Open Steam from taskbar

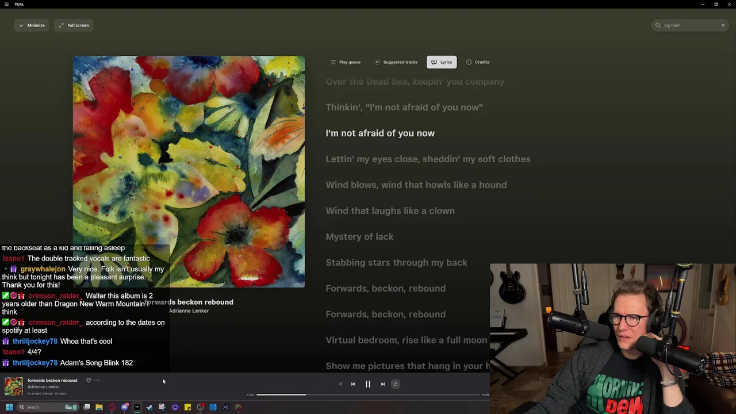(149, 407)
